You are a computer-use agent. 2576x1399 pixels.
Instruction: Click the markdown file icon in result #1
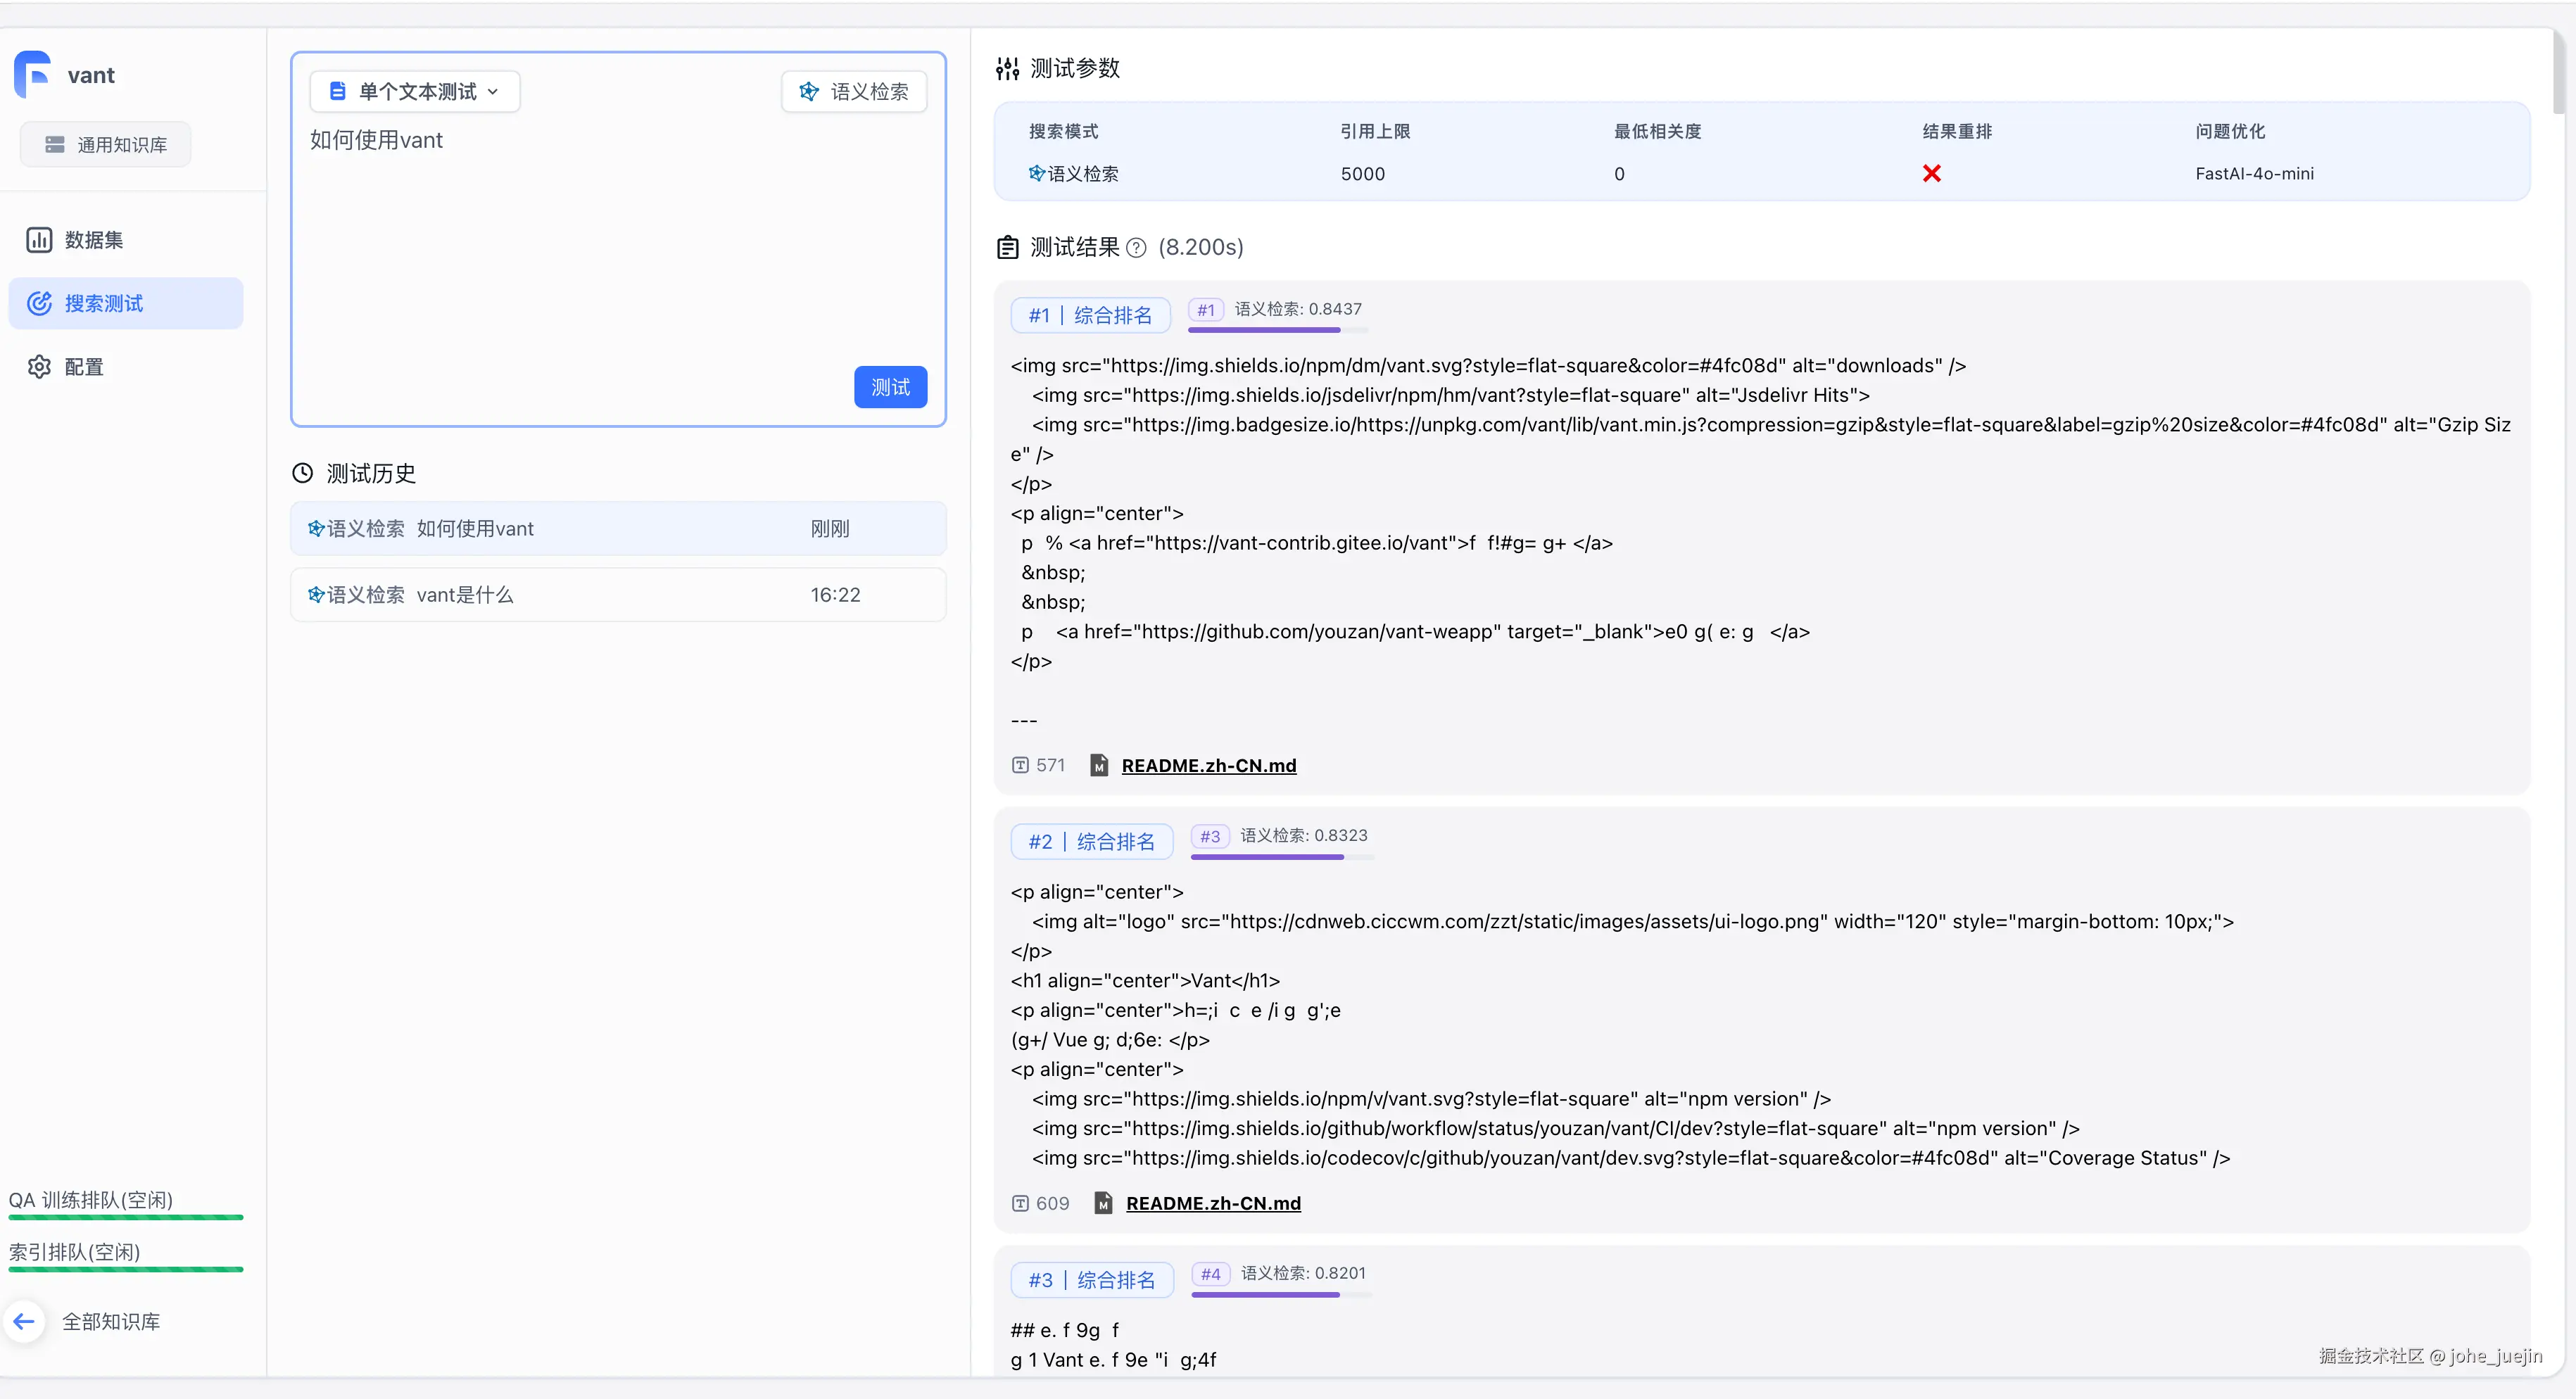1099,765
